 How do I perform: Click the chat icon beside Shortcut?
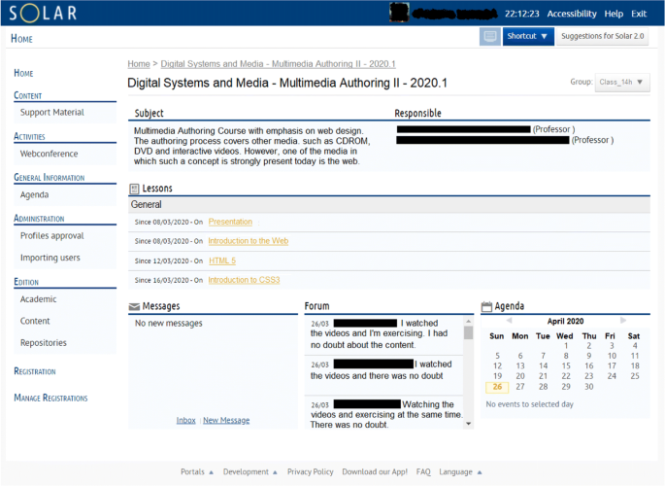tap(490, 37)
